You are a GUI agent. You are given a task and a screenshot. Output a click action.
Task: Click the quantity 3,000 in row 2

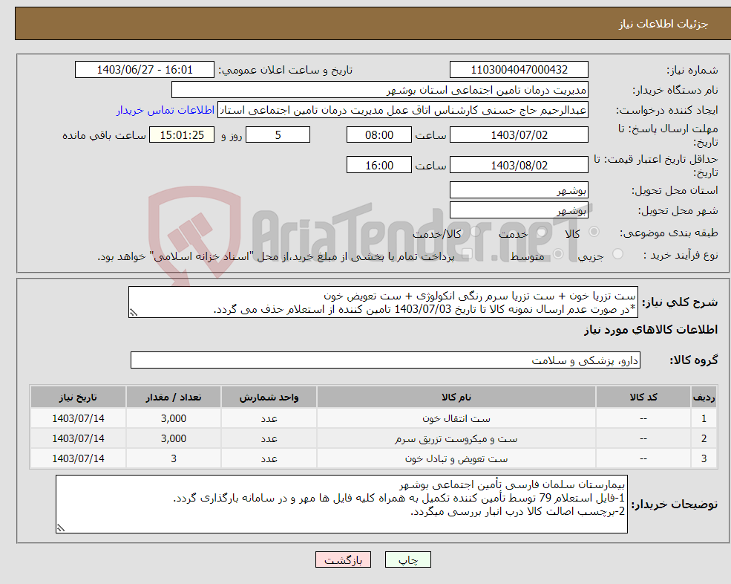click(174, 438)
